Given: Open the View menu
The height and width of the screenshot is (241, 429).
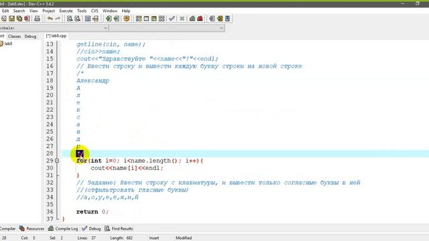Looking at the screenshot, I should [x=34, y=11].
